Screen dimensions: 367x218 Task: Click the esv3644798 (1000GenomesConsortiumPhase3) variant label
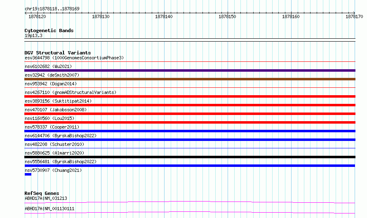click(x=74, y=58)
